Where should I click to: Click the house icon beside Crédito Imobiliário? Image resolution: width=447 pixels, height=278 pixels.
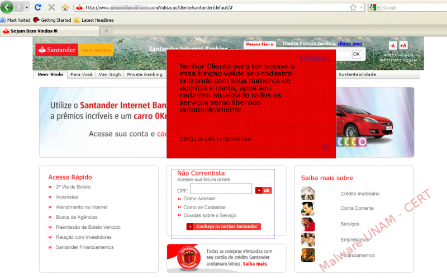coord(308,193)
